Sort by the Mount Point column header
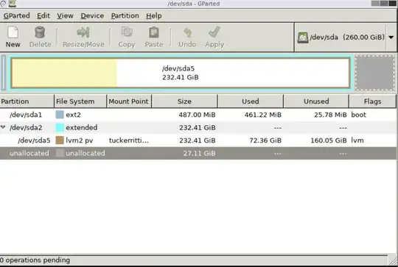The width and height of the screenshot is (398, 267). 129,102
